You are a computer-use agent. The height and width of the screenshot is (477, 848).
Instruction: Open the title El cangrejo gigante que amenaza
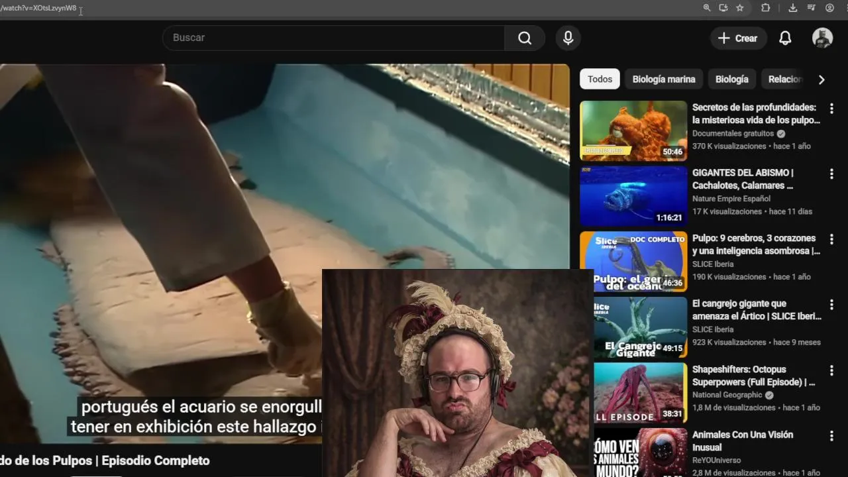(757, 310)
